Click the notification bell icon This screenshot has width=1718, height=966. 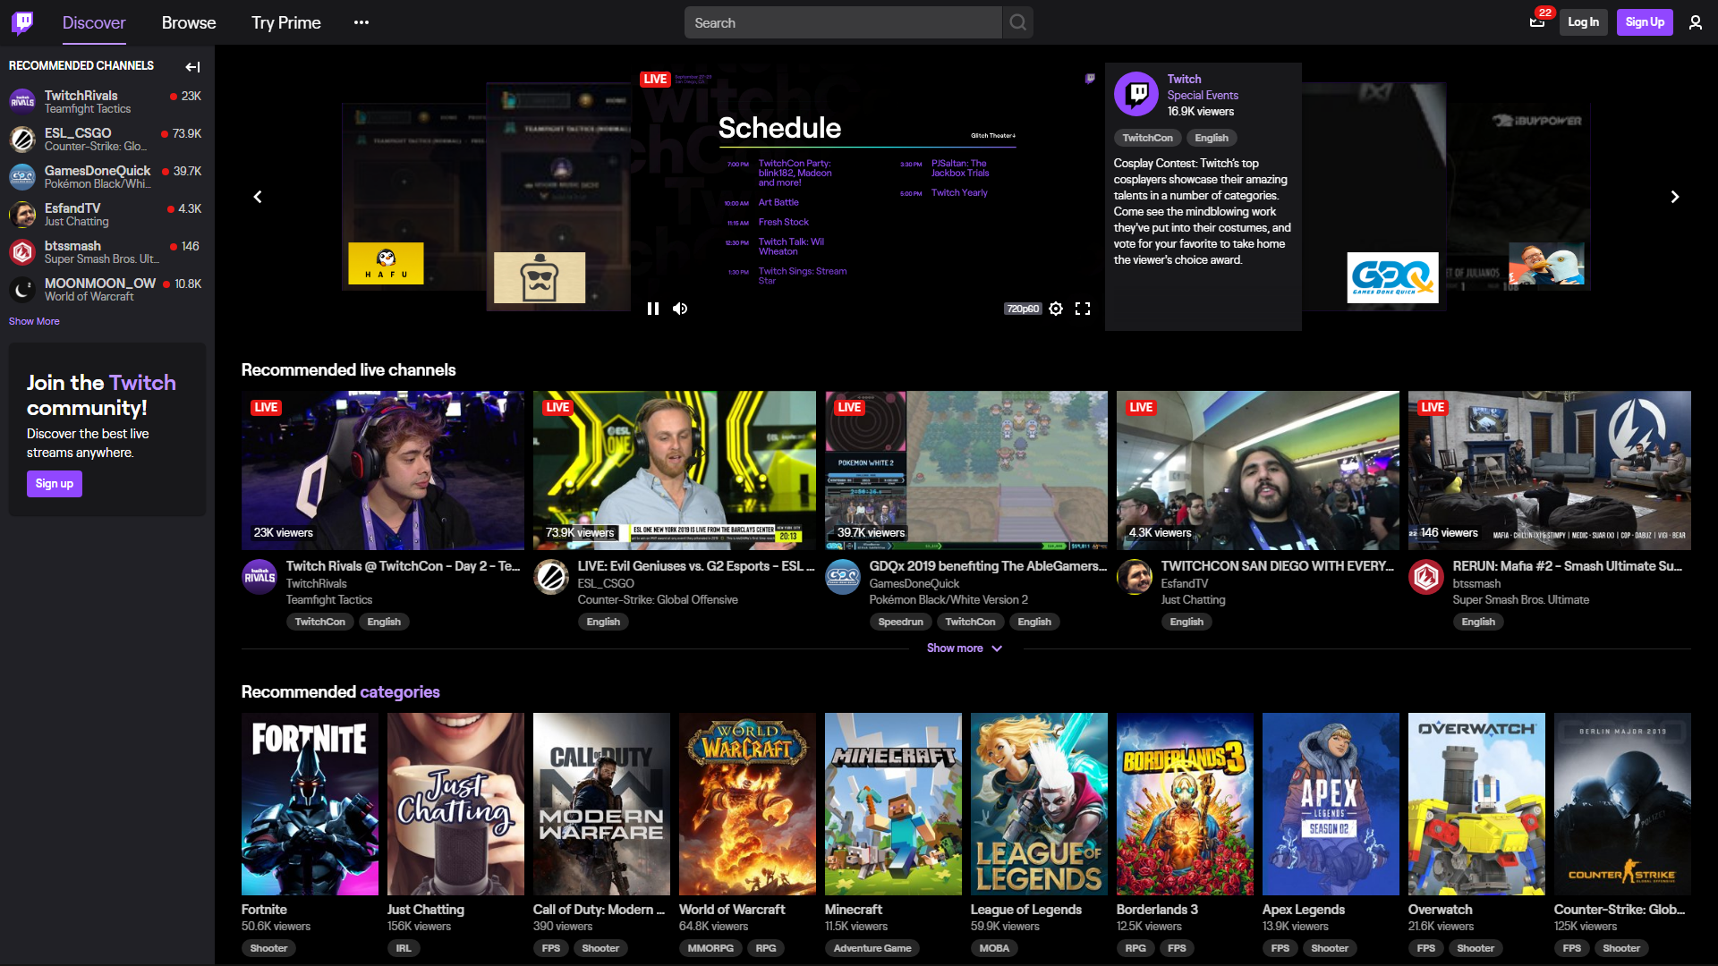point(1536,21)
